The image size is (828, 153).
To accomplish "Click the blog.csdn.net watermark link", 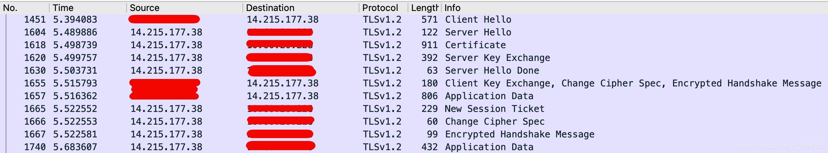I will (781, 146).
